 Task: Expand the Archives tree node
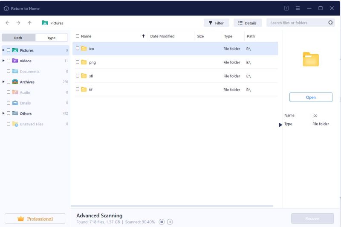tap(4, 82)
